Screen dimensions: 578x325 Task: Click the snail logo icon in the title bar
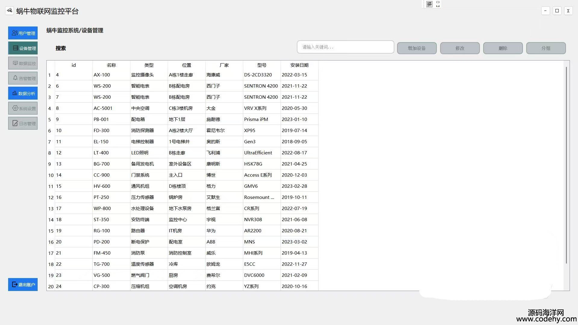tap(10, 11)
